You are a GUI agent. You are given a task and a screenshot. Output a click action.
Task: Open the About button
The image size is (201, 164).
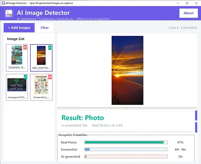pos(189,13)
